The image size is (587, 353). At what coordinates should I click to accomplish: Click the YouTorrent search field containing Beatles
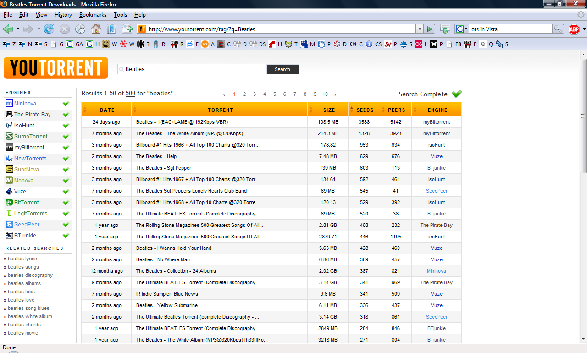pos(191,69)
